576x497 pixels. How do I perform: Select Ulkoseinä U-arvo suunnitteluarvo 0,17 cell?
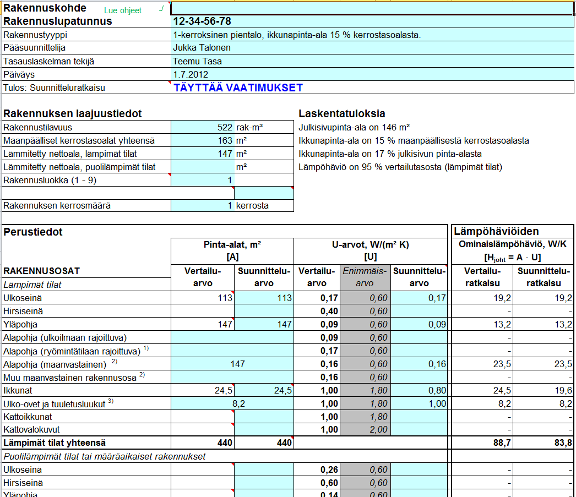pos(419,298)
